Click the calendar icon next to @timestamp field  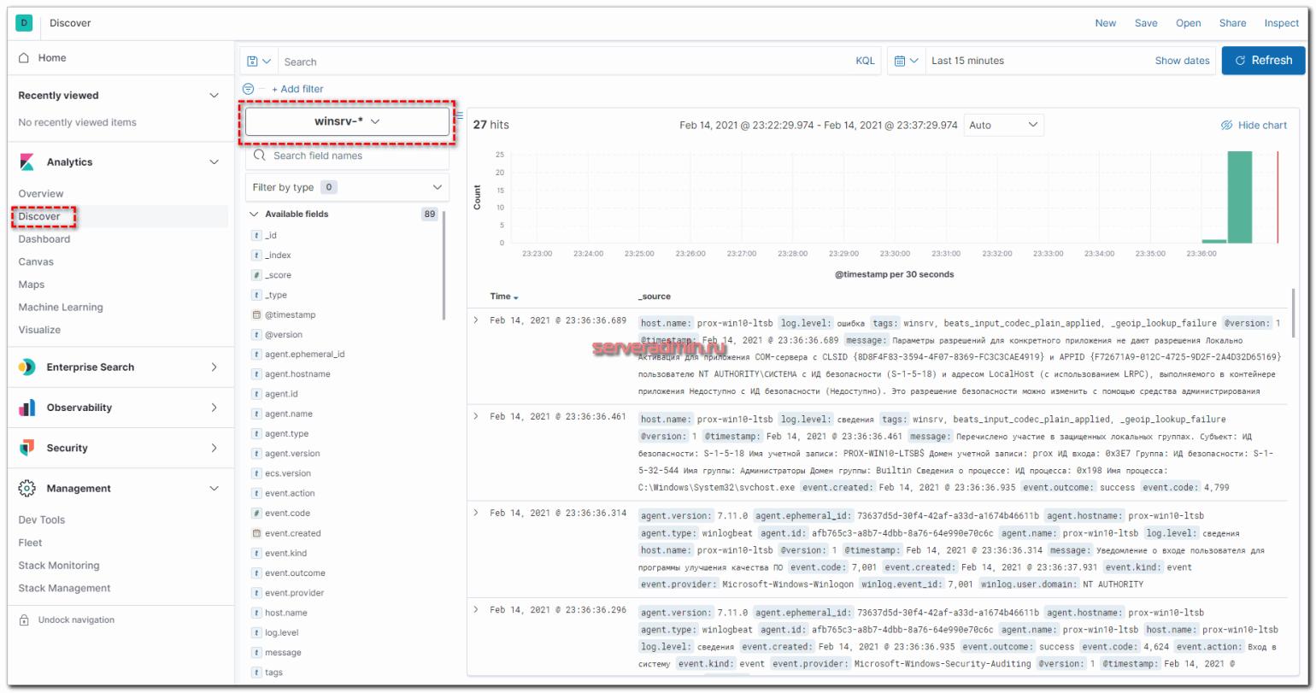click(x=255, y=314)
